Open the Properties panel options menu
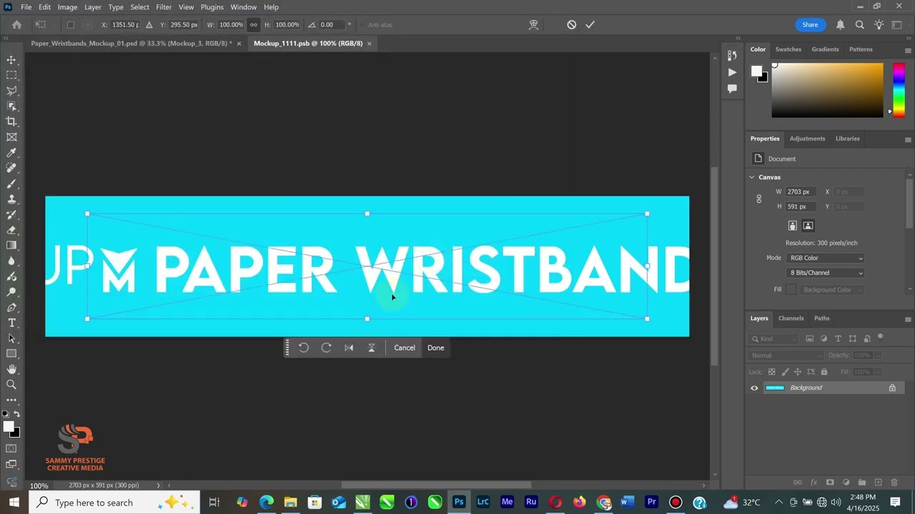This screenshot has width=915, height=514. tap(908, 139)
